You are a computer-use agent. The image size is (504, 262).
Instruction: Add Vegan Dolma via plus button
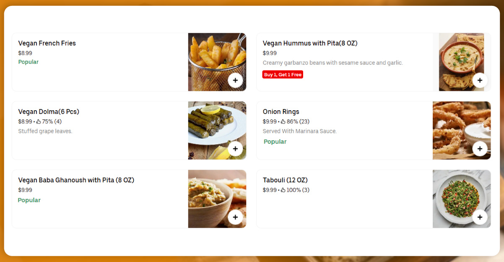tap(235, 148)
